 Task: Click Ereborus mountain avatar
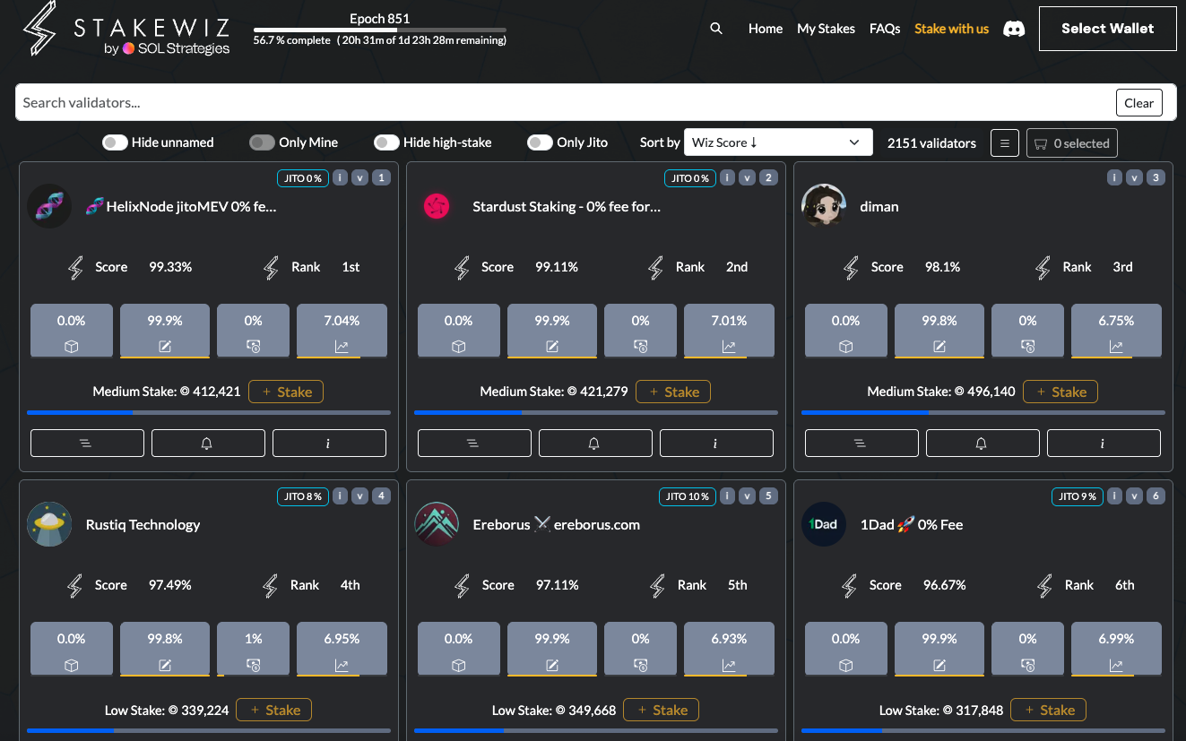click(437, 524)
